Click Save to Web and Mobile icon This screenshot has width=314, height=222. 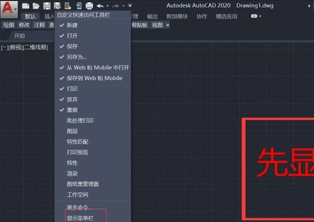[79, 6]
